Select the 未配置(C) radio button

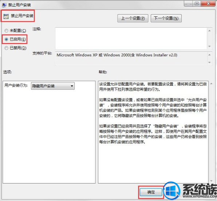6,31
